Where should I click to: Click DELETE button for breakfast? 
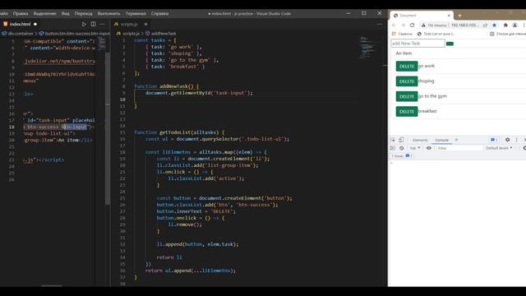407,112
